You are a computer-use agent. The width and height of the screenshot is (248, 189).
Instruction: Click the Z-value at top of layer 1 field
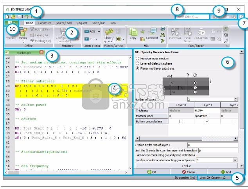213,145
